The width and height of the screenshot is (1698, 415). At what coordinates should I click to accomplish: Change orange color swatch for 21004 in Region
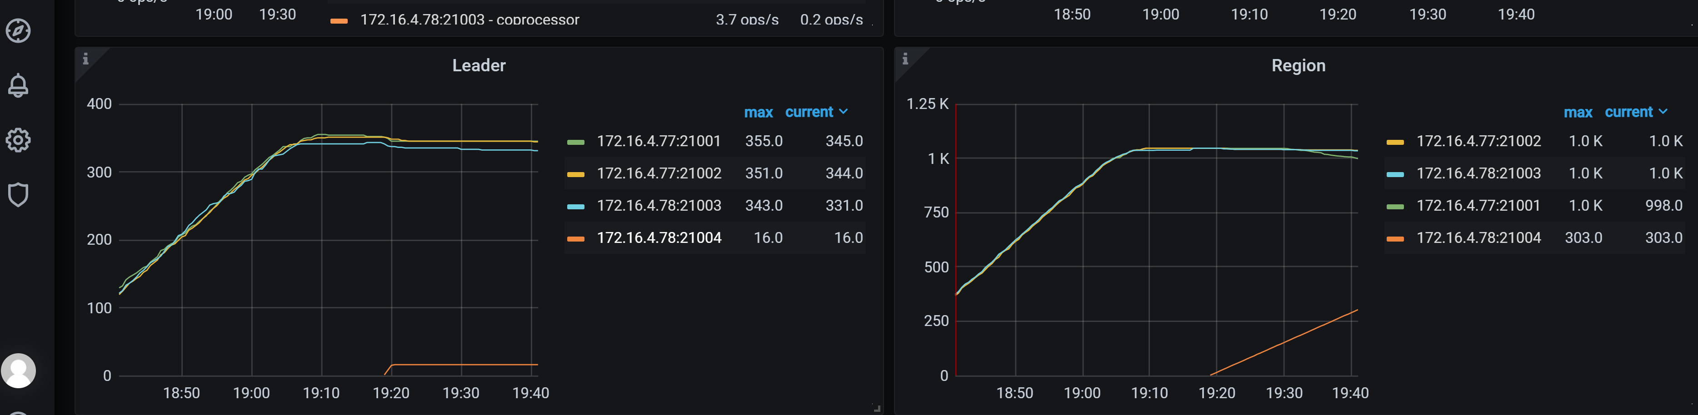(x=1395, y=238)
